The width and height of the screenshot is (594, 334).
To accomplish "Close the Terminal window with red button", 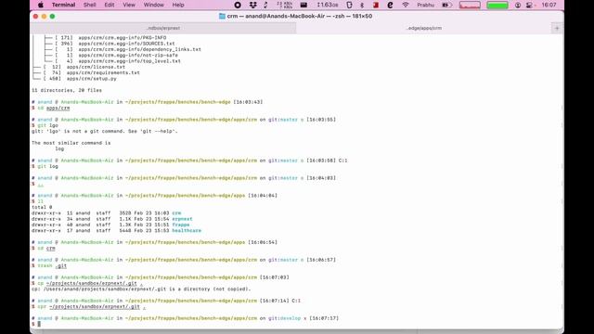I will click(35, 17).
